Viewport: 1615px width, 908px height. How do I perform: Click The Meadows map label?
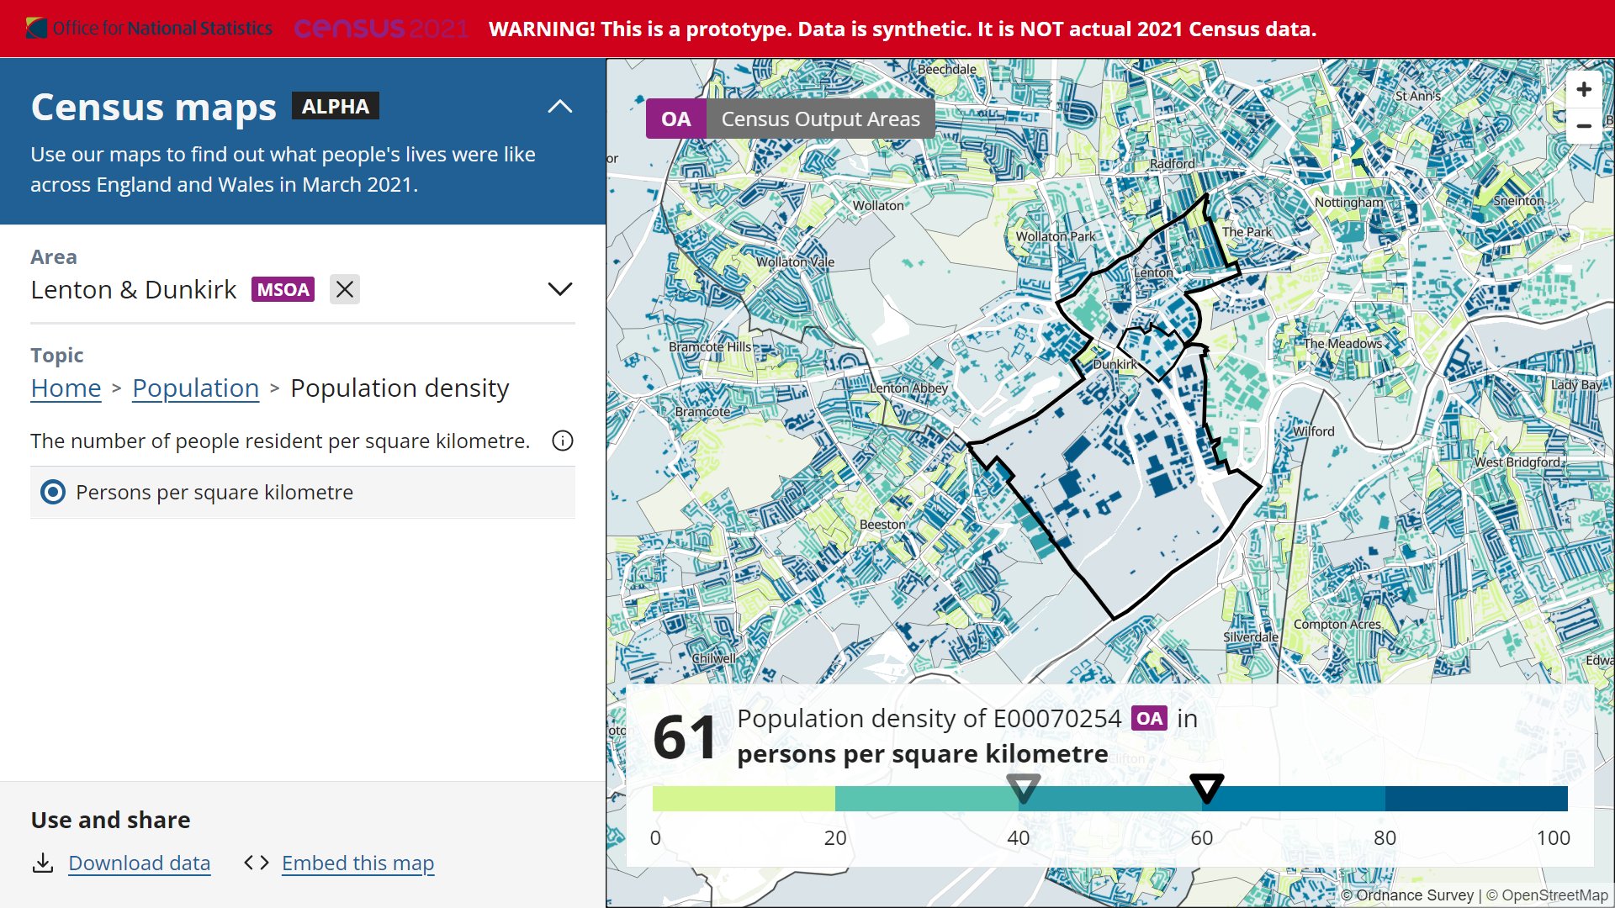(x=1343, y=344)
